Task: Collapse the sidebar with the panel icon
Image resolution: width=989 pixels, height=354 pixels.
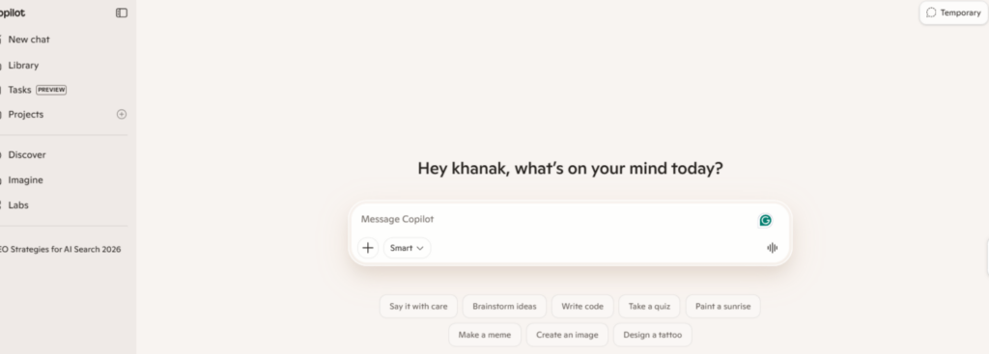Action: [122, 13]
